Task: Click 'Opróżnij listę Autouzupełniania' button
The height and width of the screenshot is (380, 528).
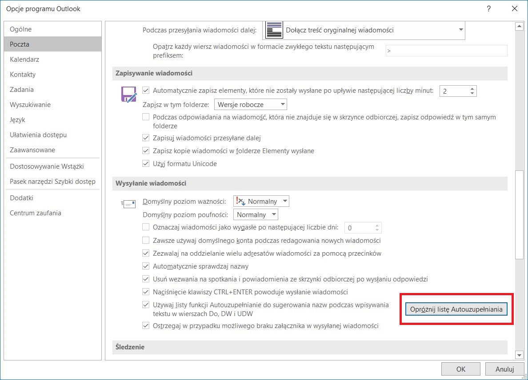Action: (x=456, y=309)
